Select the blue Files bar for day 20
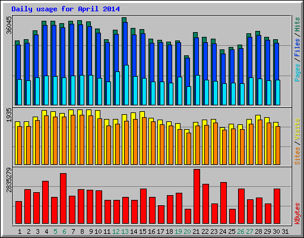Image resolution: width=304 pixels, height=238 pixels. [x=188, y=72]
